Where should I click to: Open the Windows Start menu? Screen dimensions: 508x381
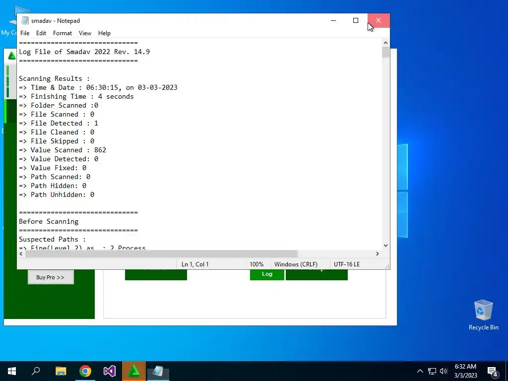pyautogui.click(x=12, y=371)
